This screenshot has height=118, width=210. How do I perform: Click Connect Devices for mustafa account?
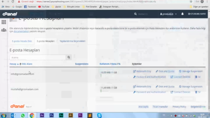point(180,92)
